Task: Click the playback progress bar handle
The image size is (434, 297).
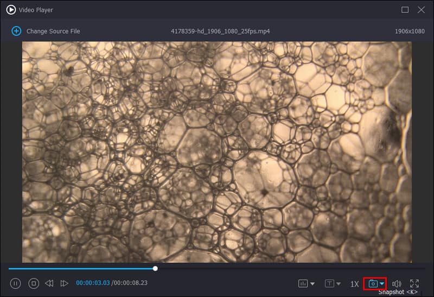Action: (x=155, y=268)
